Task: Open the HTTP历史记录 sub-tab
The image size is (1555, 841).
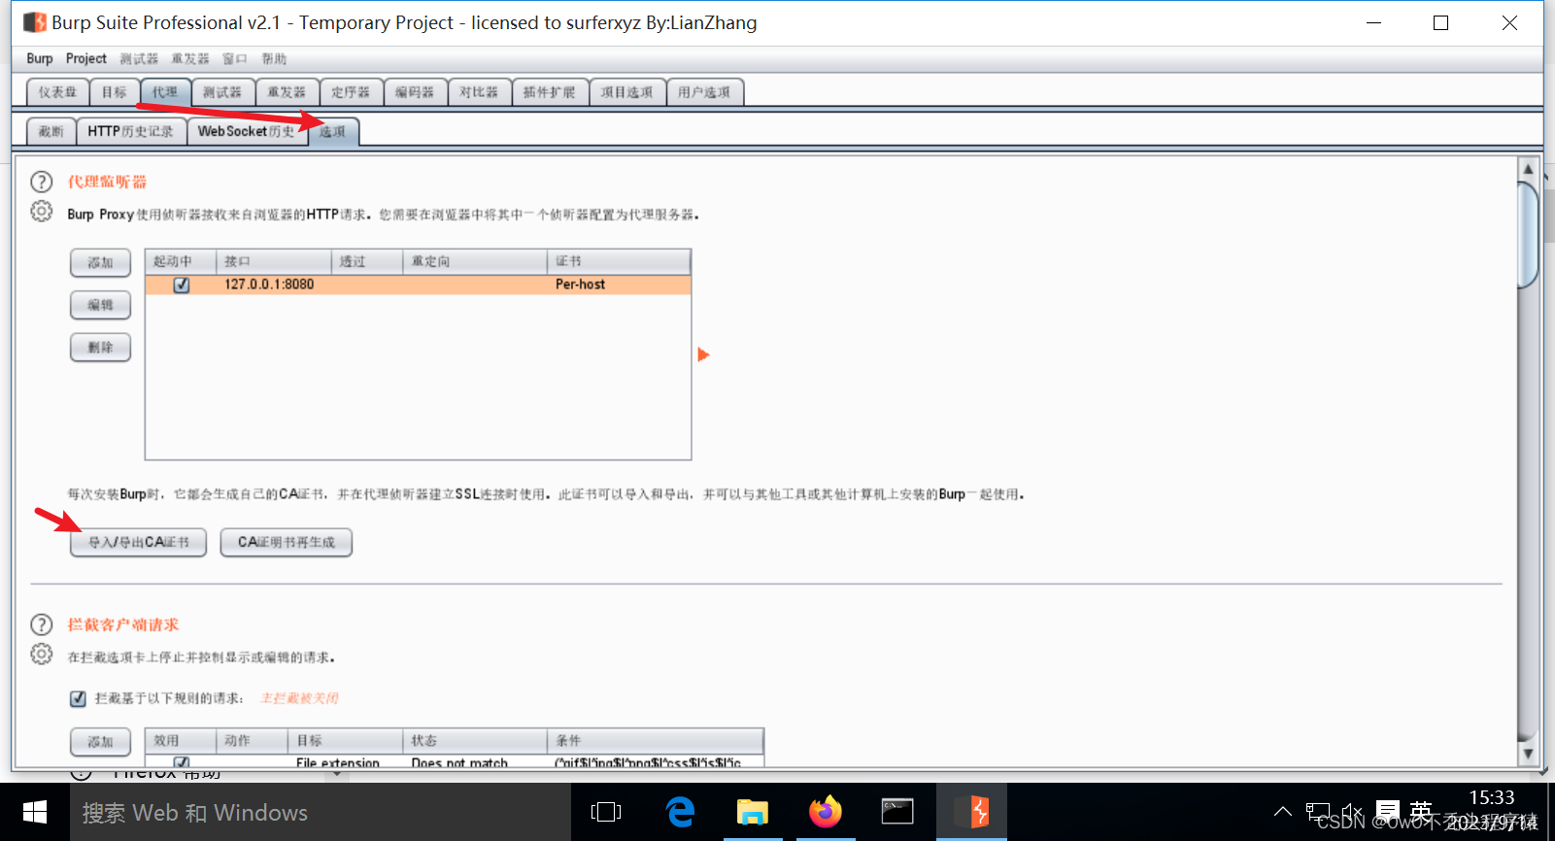Action: click(x=130, y=131)
